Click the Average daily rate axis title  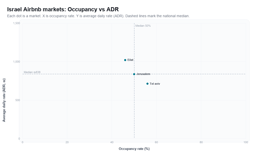click(4, 100)
